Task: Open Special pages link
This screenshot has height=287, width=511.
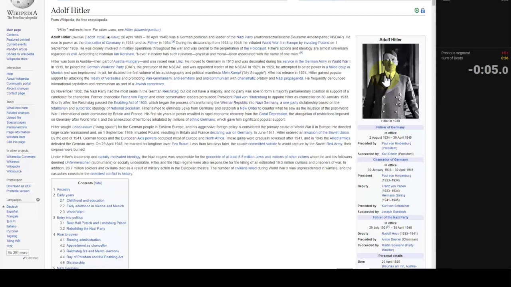Action: pyautogui.click(x=16, y=122)
